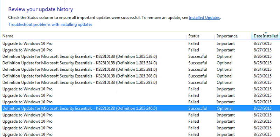Click the 8/22/2015 date in highlighted 1.205.246.0 row
The height and width of the screenshot is (137, 280).
pos(262,108)
